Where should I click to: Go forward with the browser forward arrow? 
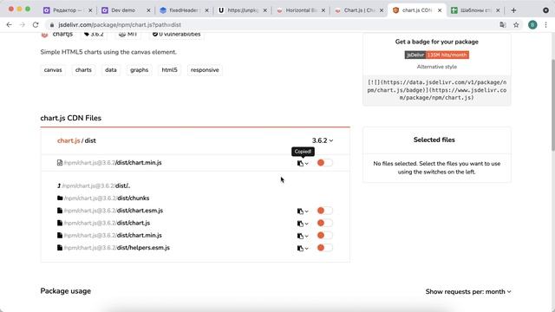pyautogui.click(x=23, y=25)
